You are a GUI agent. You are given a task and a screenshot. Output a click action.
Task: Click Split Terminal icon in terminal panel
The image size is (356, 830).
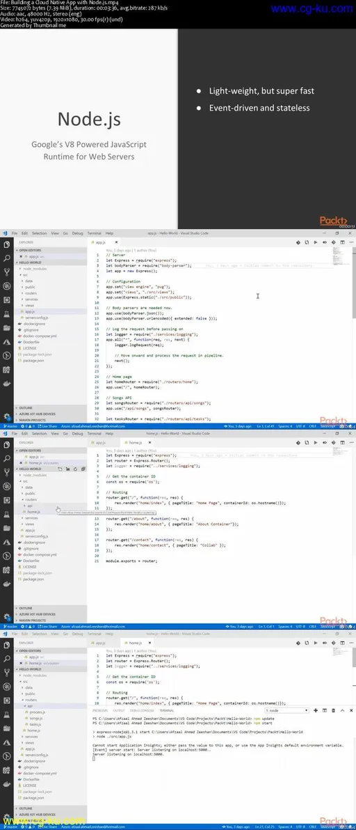pyautogui.click(x=324, y=710)
